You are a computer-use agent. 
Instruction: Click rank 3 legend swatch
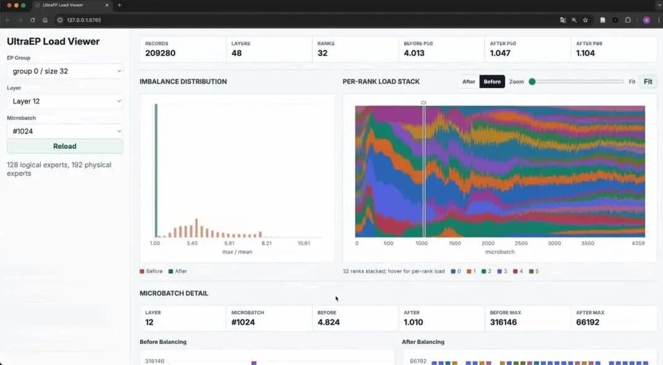click(x=499, y=271)
